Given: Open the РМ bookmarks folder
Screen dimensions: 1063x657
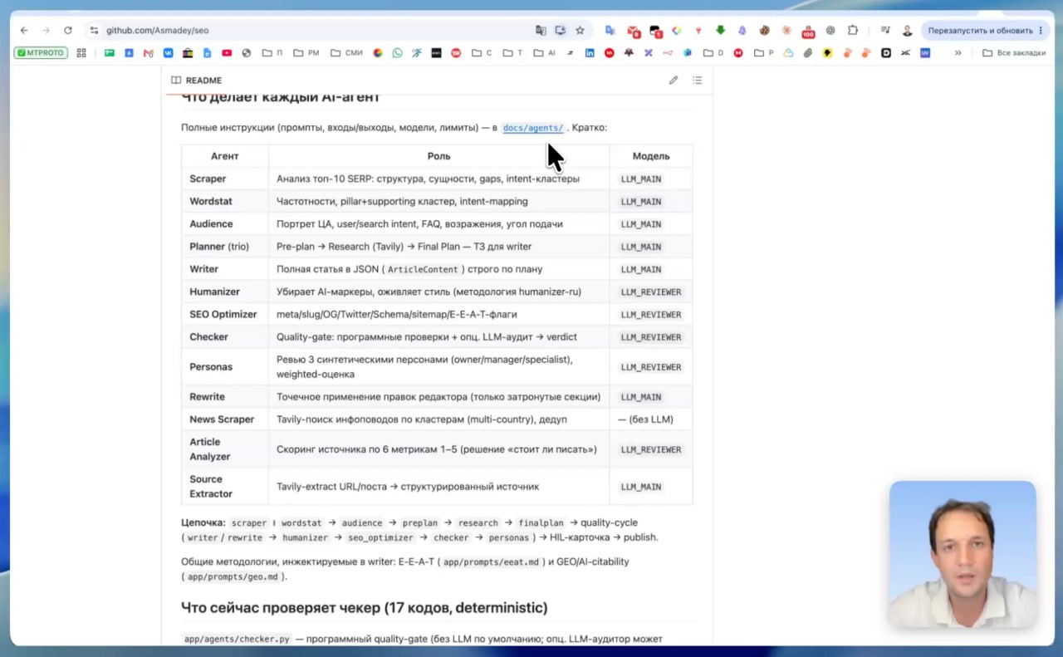Looking at the screenshot, I should (x=306, y=52).
